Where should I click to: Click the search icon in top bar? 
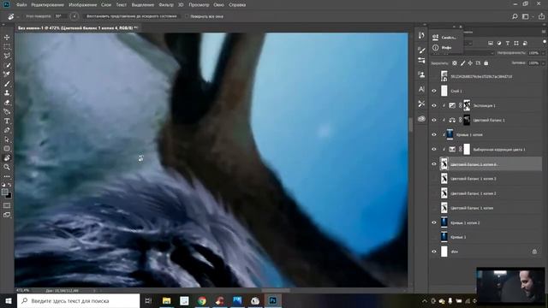(x=515, y=16)
